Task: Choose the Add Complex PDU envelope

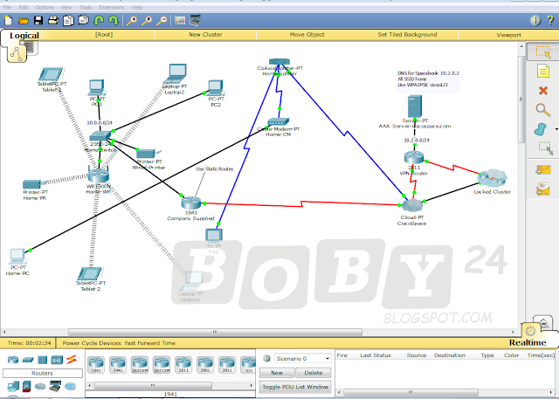Action: point(543,189)
